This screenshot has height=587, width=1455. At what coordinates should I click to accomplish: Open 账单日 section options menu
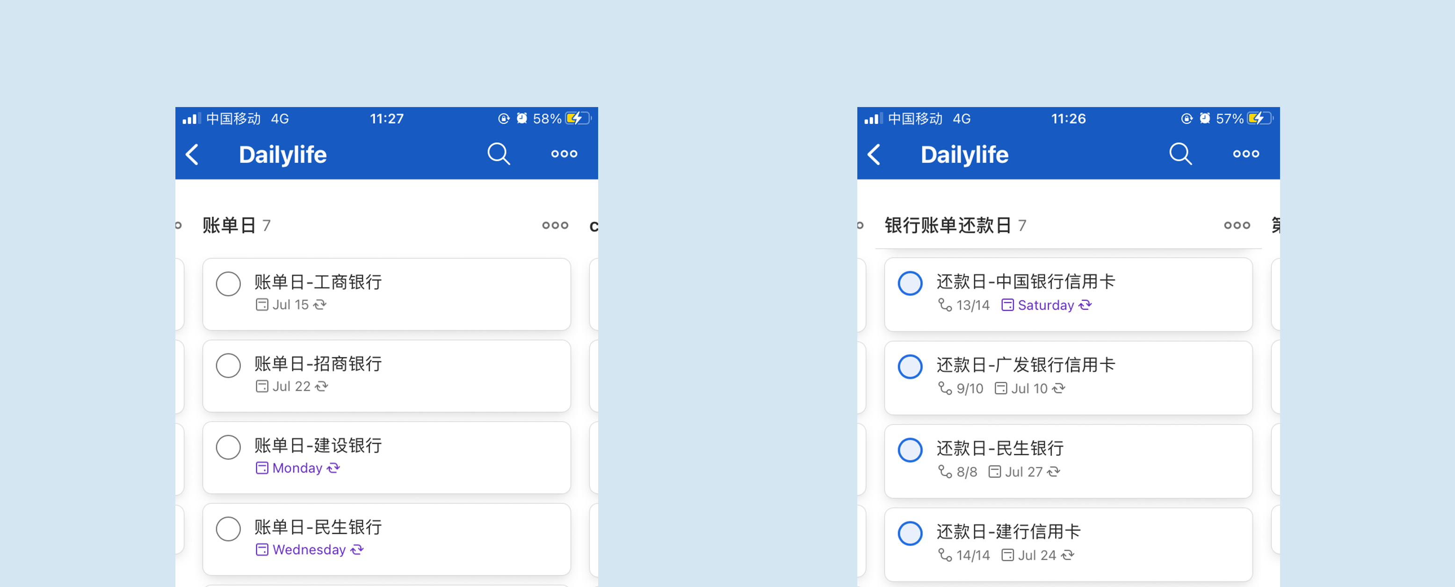coord(555,226)
